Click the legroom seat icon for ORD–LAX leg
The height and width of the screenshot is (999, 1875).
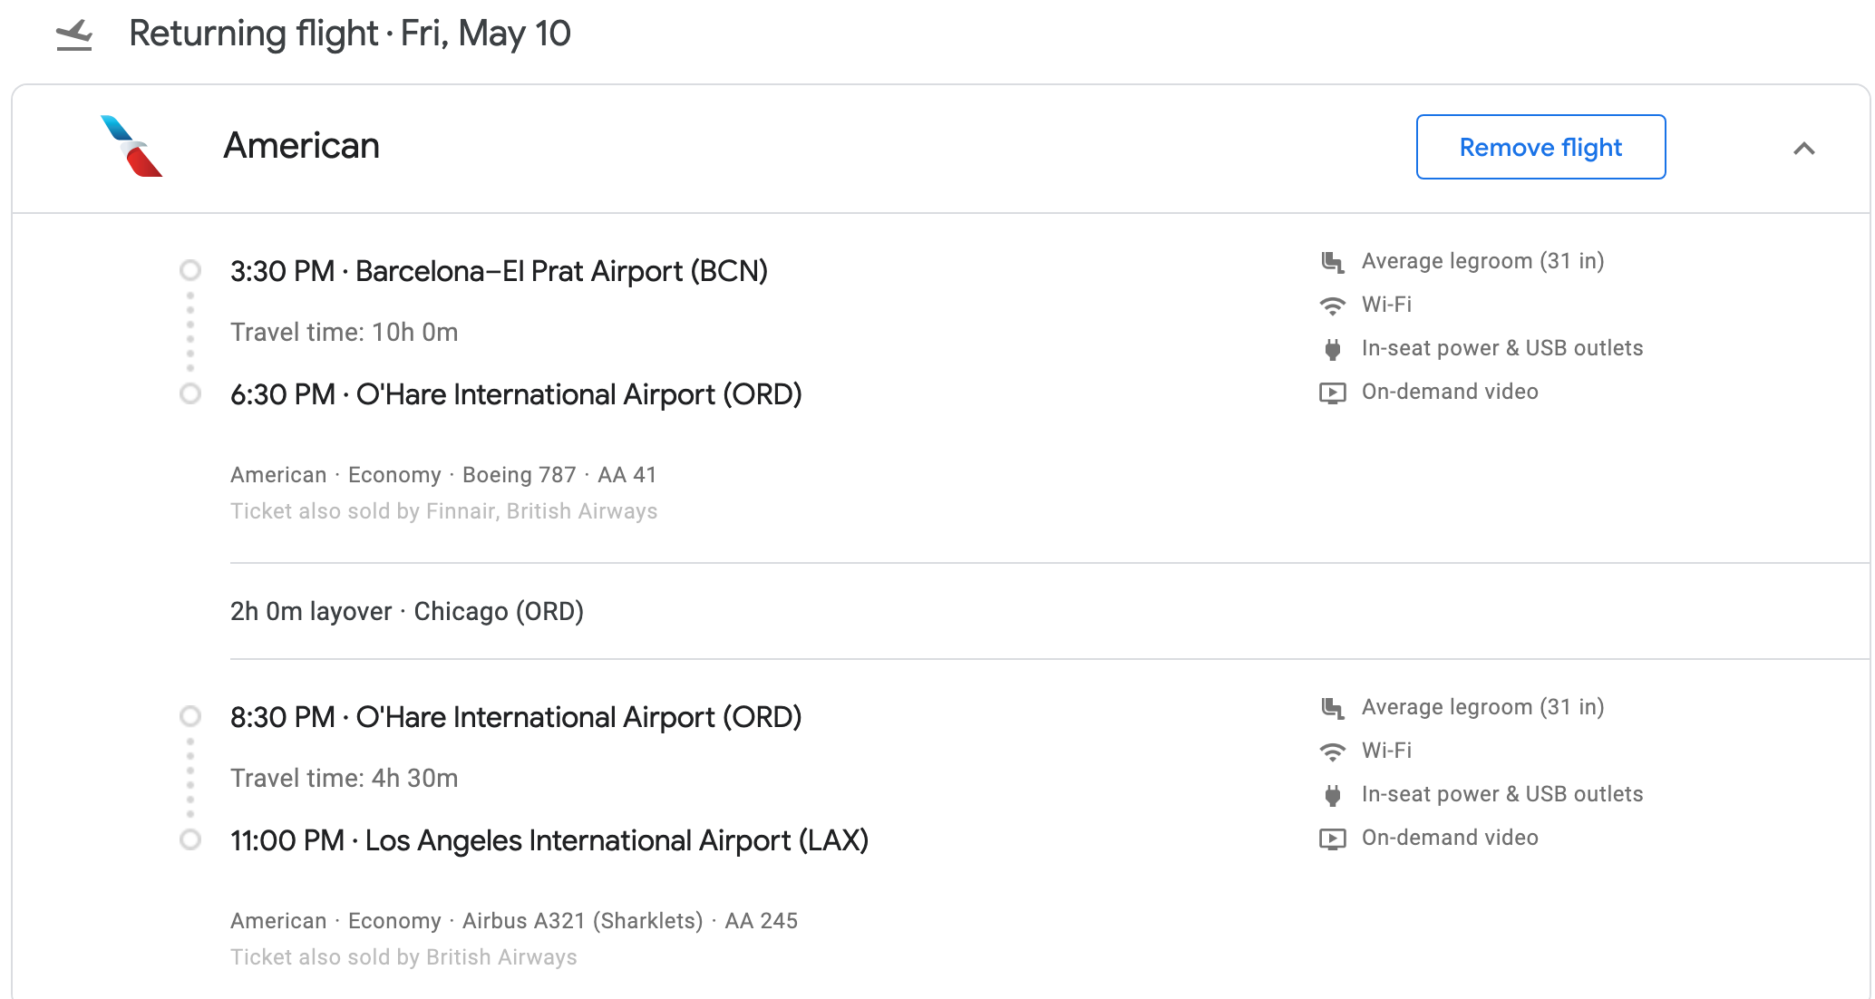click(x=1332, y=708)
